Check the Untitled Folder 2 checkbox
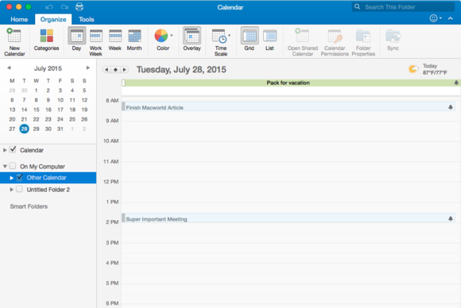The width and height of the screenshot is (461, 308). point(19,189)
